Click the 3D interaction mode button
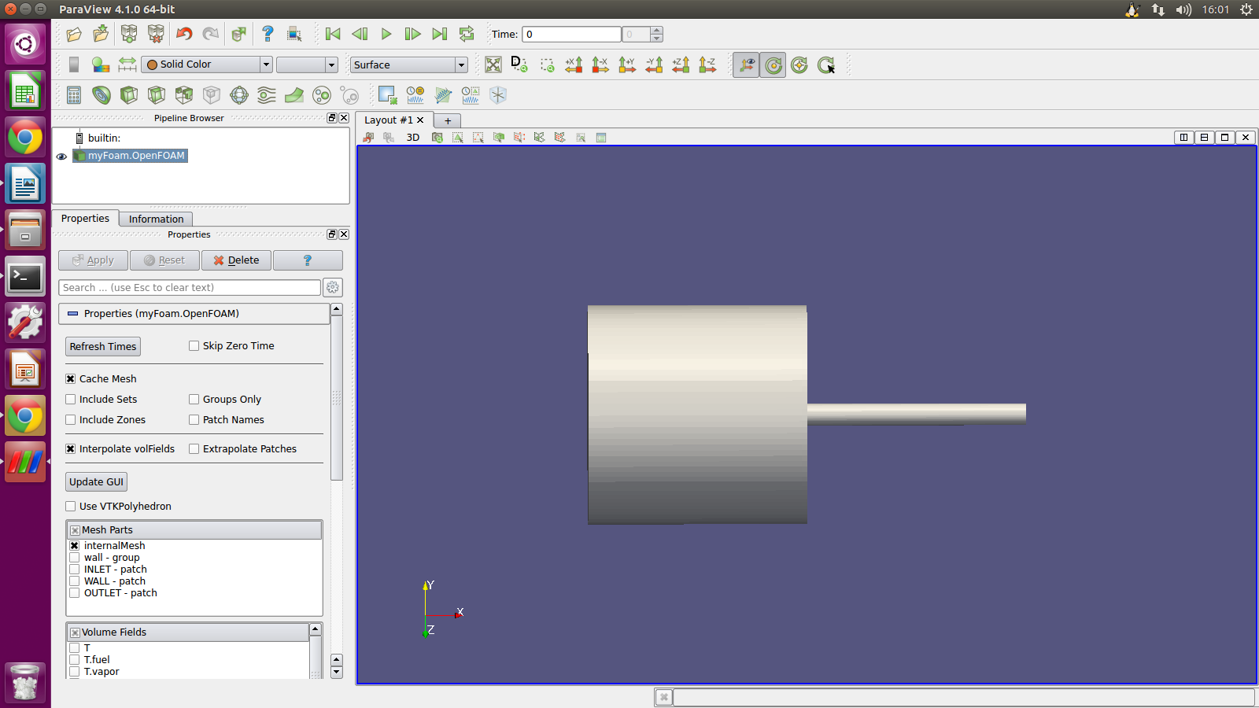Viewport: 1259px width, 708px height. tap(413, 137)
